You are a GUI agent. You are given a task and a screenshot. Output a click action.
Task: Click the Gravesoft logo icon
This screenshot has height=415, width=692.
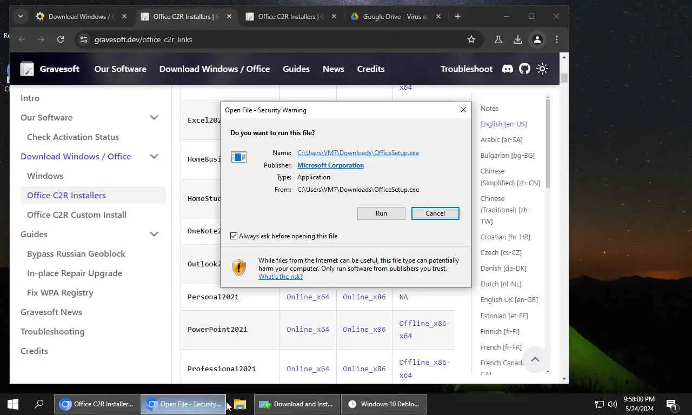pos(27,69)
